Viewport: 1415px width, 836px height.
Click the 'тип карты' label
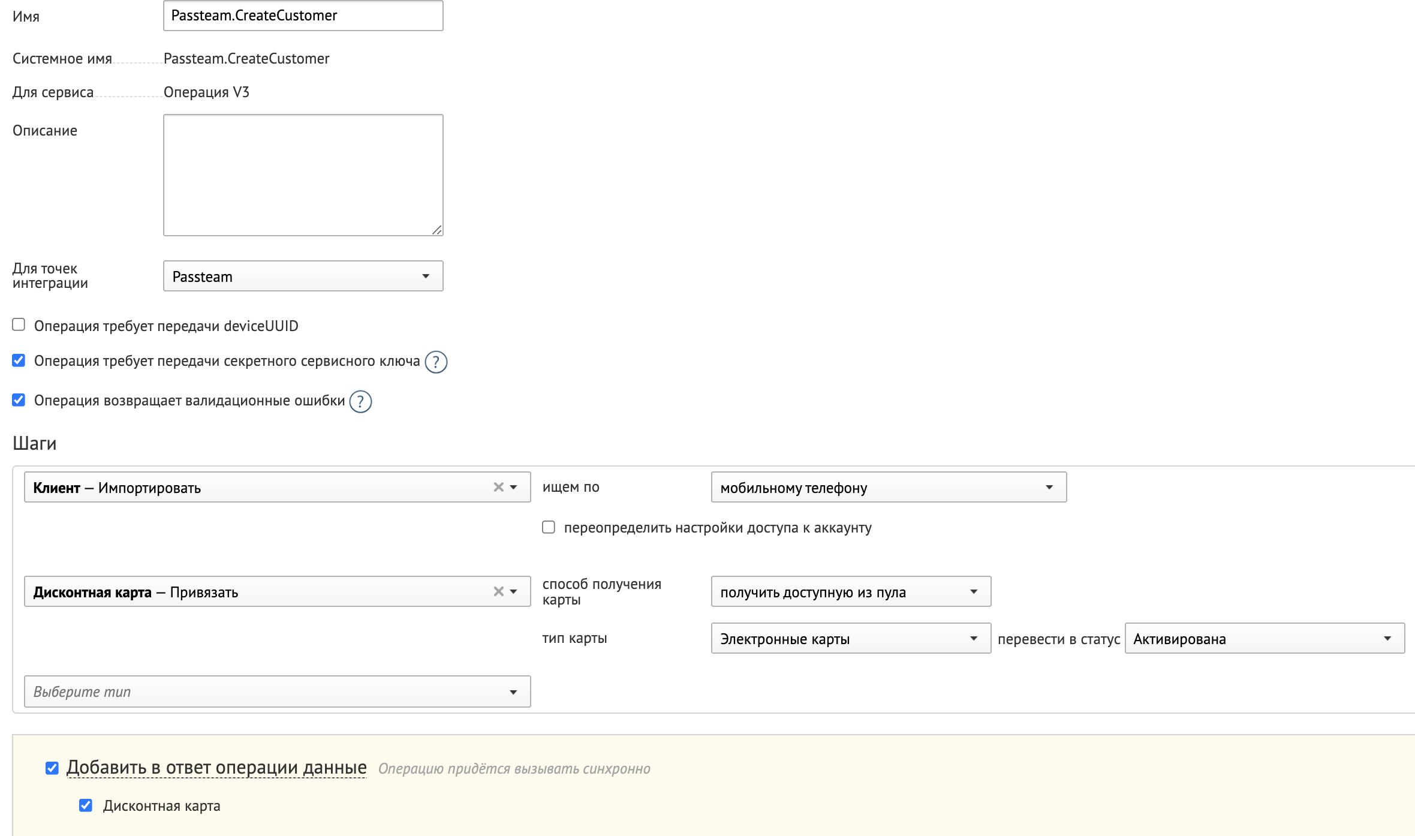click(574, 638)
